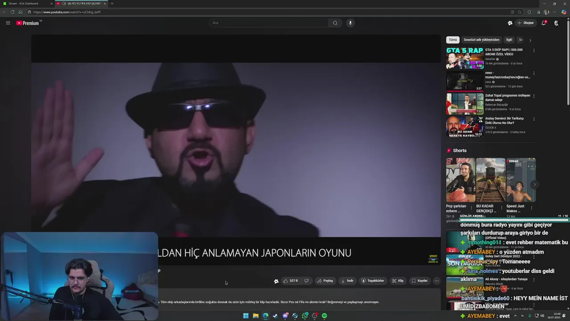Switch to Stream - Kick Dashboard tab

(28, 4)
